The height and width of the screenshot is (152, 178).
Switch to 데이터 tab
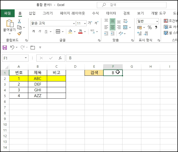click(x=111, y=13)
